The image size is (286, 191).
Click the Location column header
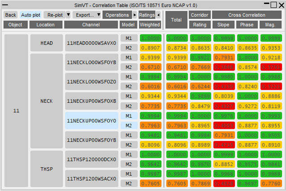[x=46, y=25]
